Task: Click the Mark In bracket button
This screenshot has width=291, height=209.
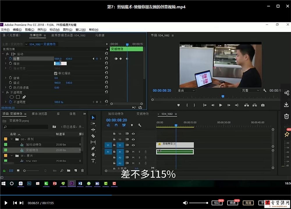Action: click(187, 105)
